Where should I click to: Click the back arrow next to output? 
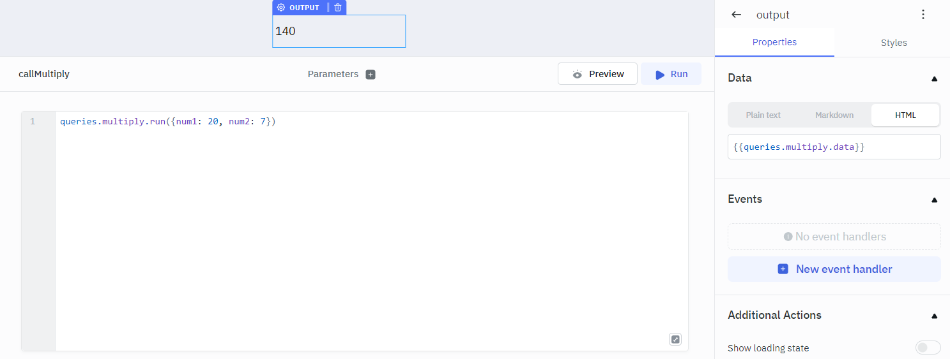(x=737, y=15)
